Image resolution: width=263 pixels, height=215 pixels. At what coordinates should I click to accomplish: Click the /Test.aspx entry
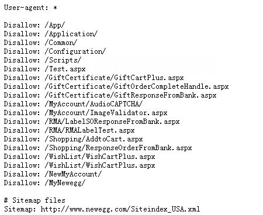coord(65,69)
